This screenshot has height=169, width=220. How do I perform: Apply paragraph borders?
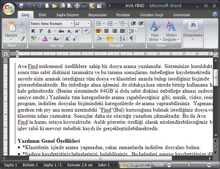pyautogui.click(x=110, y=39)
